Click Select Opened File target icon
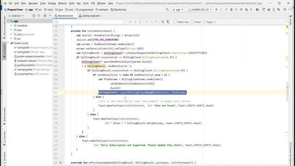 [34, 16]
